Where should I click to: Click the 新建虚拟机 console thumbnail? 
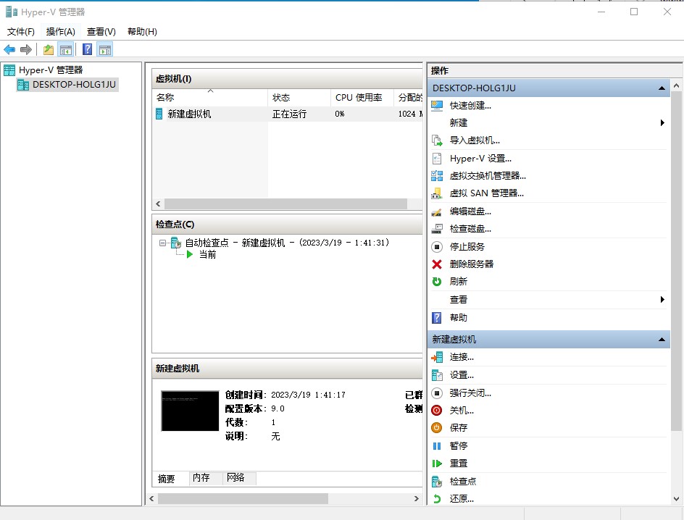[190, 411]
